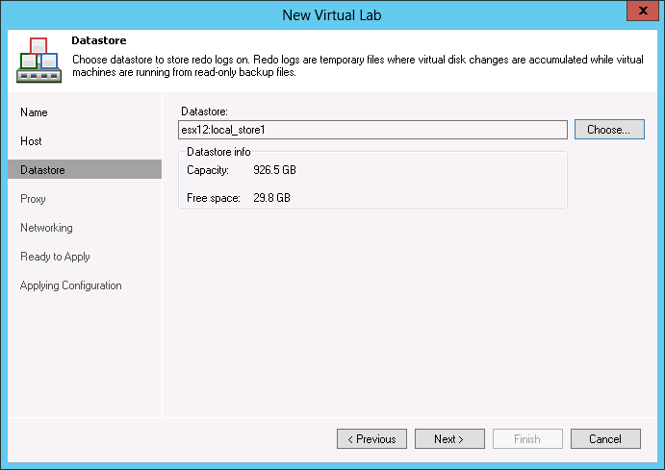Viewport: 665px width, 470px height.
Task: Click the Datastore info group label
Action: [x=218, y=152]
